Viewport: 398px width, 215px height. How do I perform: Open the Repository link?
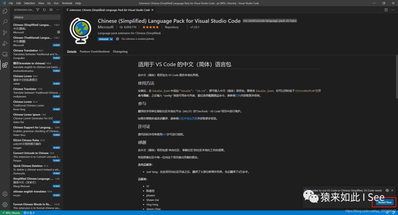[172, 27]
